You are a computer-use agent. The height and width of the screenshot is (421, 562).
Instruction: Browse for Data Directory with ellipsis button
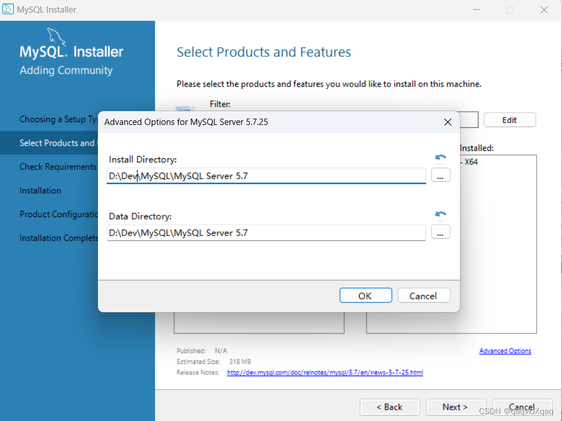tap(440, 232)
